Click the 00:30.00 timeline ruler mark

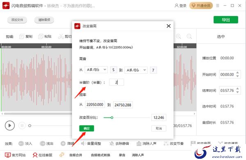(46, 47)
